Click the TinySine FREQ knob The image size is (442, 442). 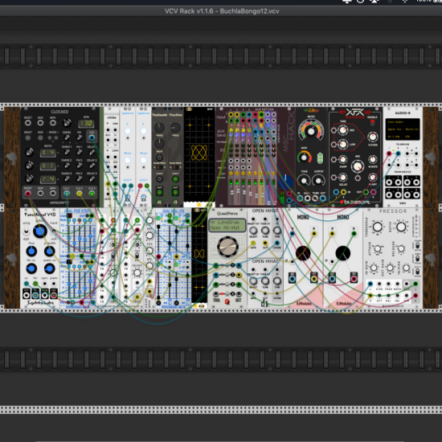[x=175, y=128]
